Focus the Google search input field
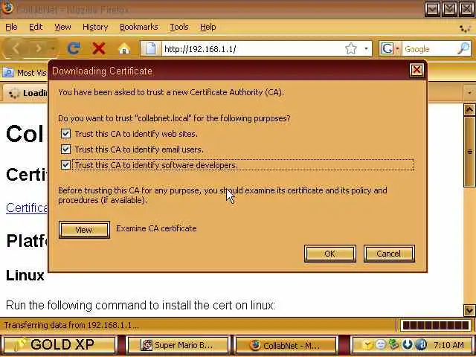This screenshot has width=476, height=357. [x=429, y=49]
